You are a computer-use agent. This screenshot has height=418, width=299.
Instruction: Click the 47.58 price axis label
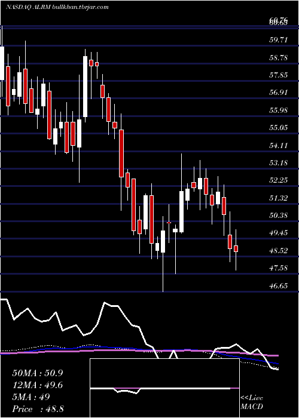click(x=279, y=268)
